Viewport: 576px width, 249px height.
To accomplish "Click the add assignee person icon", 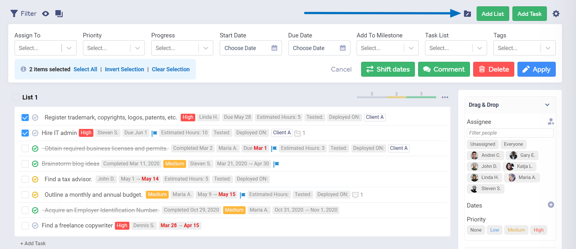I will [x=551, y=122].
